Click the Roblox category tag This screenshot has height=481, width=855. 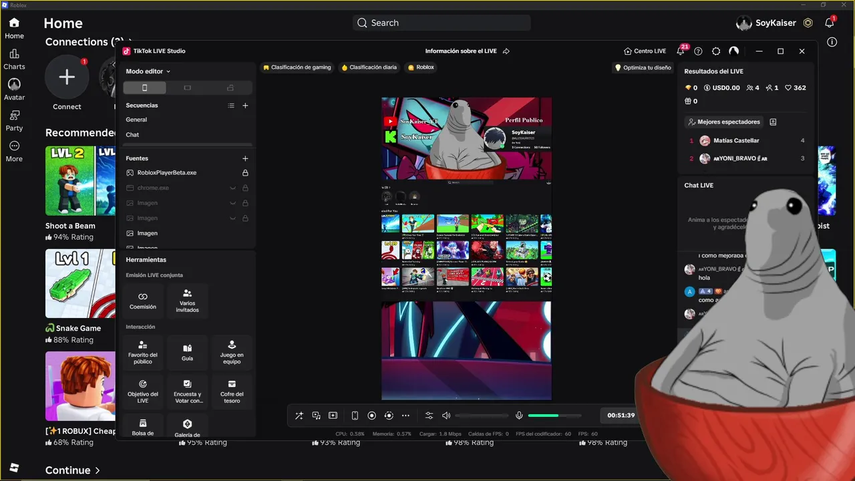click(x=421, y=67)
